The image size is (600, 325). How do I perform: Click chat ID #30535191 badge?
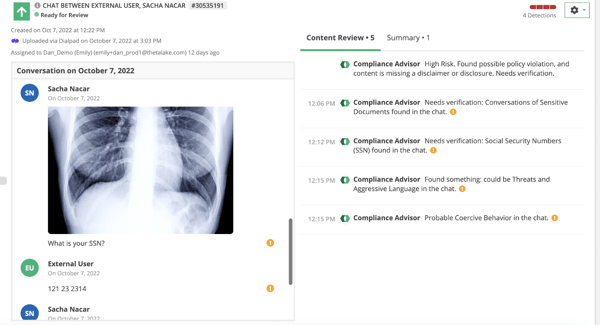point(207,6)
